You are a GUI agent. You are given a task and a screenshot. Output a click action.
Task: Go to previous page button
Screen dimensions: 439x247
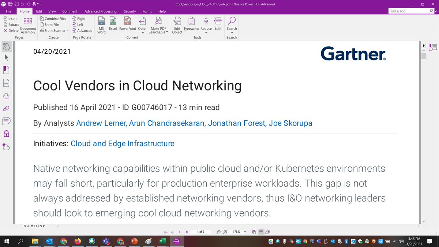pyautogui.click(x=173, y=232)
